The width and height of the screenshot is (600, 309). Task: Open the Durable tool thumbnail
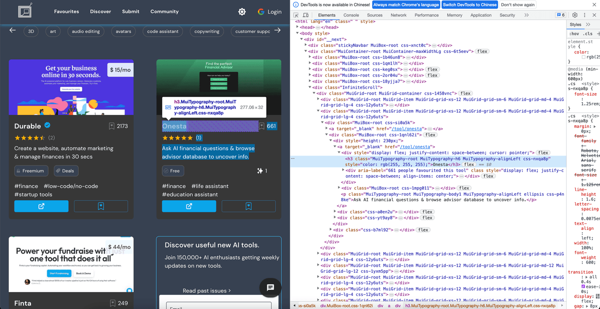tap(71, 87)
